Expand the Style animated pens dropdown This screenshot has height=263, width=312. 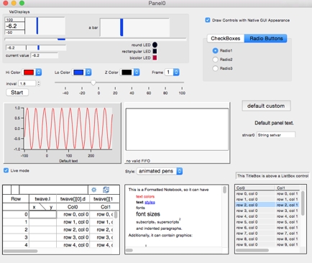tap(160, 171)
